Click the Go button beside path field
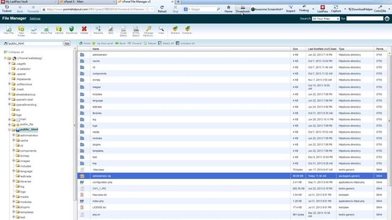 tap(67, 43)
